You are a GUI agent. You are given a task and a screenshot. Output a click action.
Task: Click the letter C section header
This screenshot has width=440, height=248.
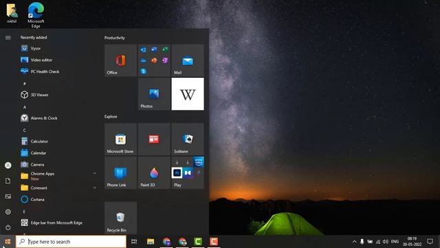(25, 130)
